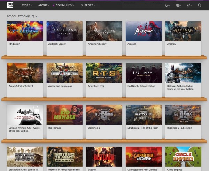Click 'Carmageddon: Max Damage' title text
Screen dimensions: 209x171
(142, 170)
